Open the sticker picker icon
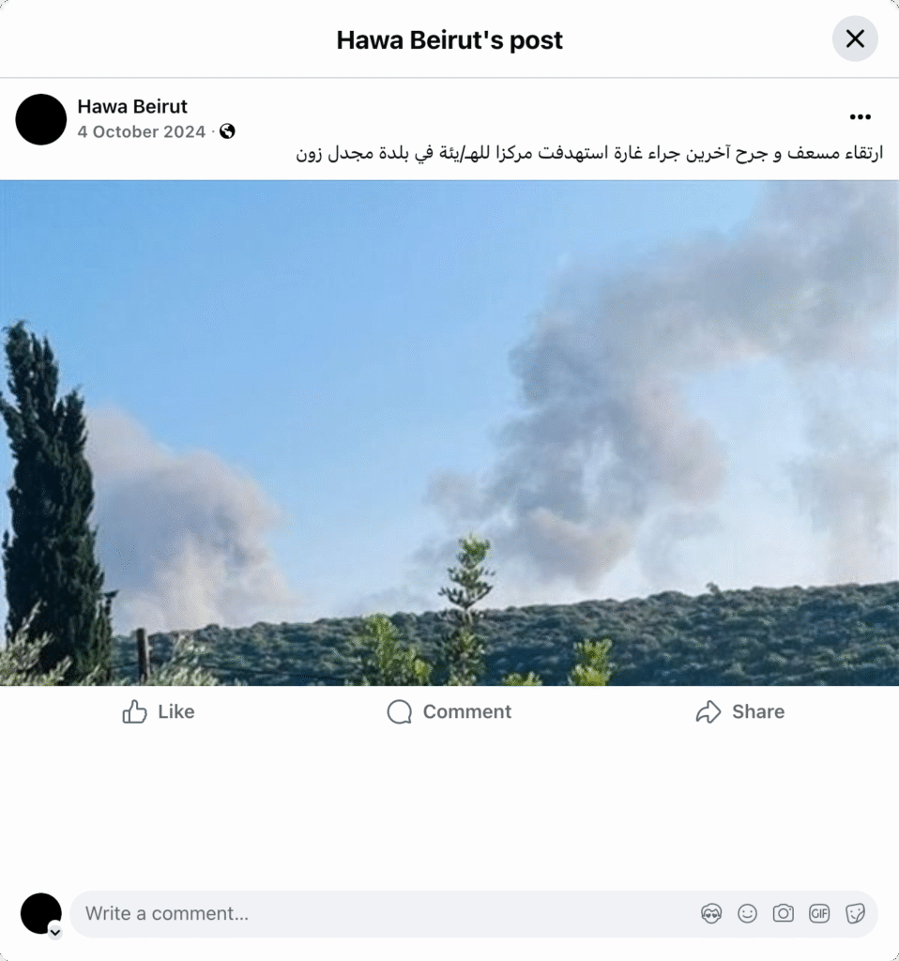 point(855,914)
